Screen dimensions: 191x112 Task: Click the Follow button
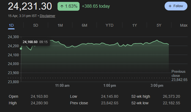coord(176,6)
